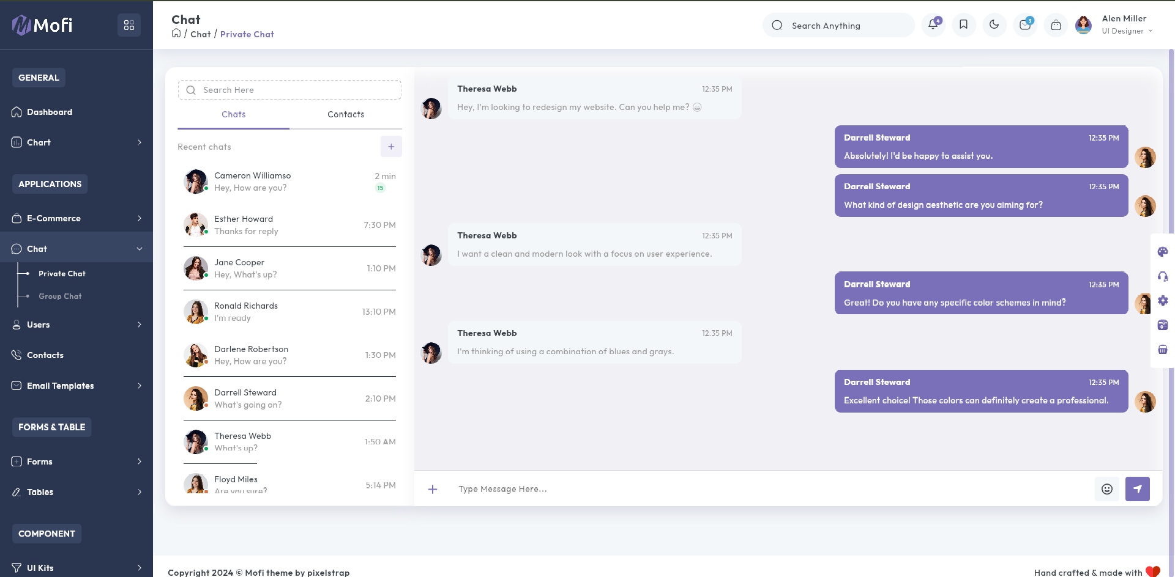The image size is (1175, 577).
Task: Select Group Chat in sidebar
Action: (60, 296)
